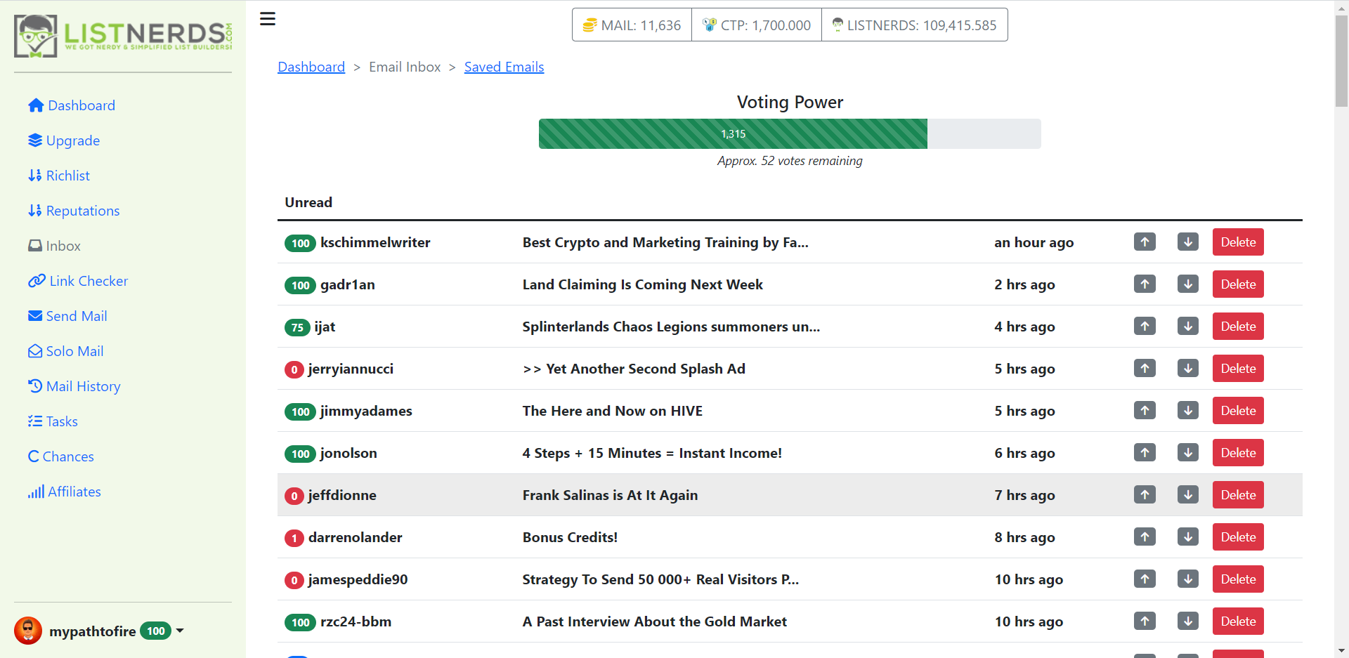Open Dashboard in the sidebar
Screen dimensions: 1349x658
pos(72,105)
